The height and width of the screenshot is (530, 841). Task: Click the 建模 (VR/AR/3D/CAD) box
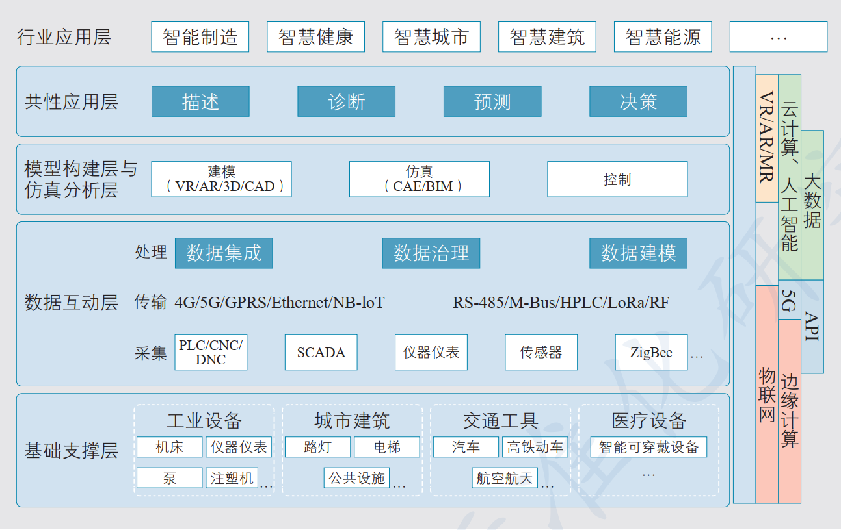222,179
